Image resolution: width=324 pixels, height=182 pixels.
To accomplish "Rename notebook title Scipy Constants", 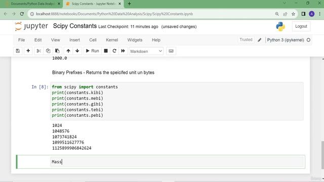I will tap(75, 26).
